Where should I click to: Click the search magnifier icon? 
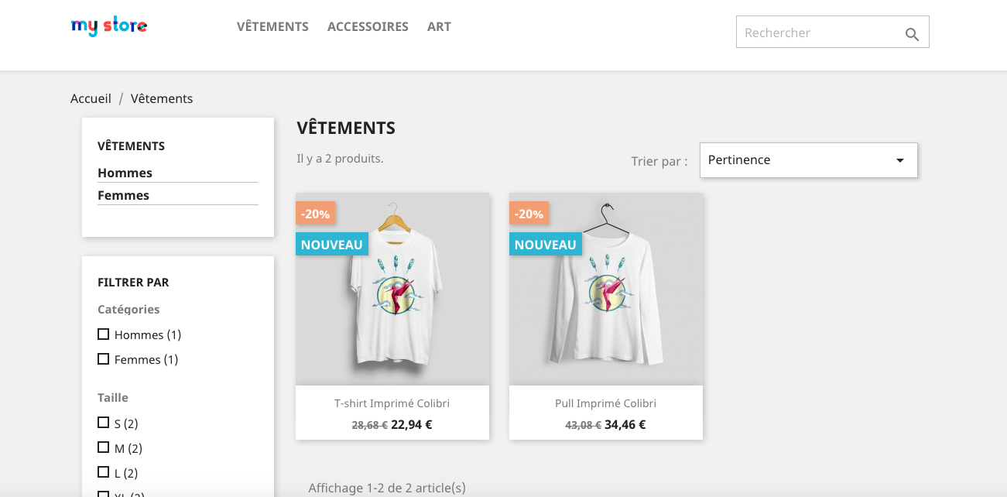(x=912, y=34)
